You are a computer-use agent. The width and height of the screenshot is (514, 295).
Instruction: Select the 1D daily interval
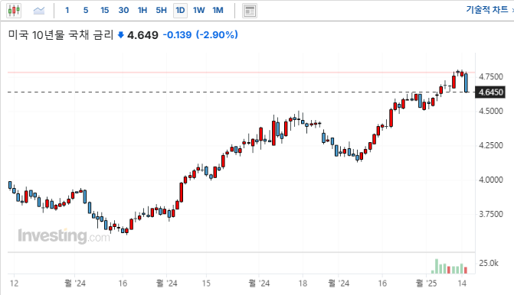coord(180,11)
